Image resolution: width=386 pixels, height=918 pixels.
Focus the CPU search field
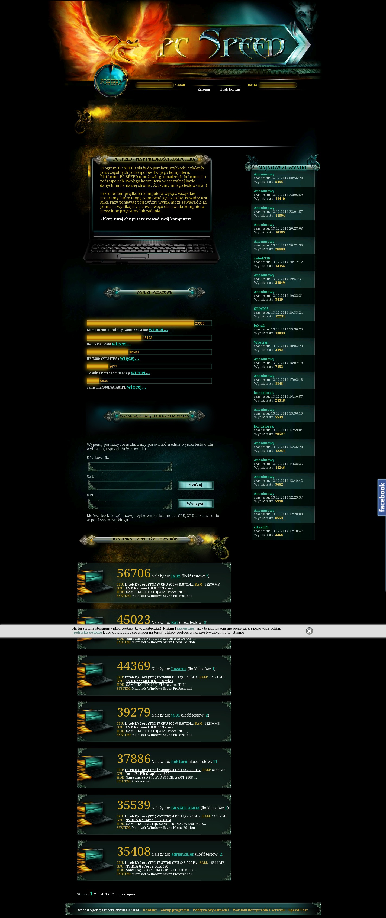pos(130,485)
